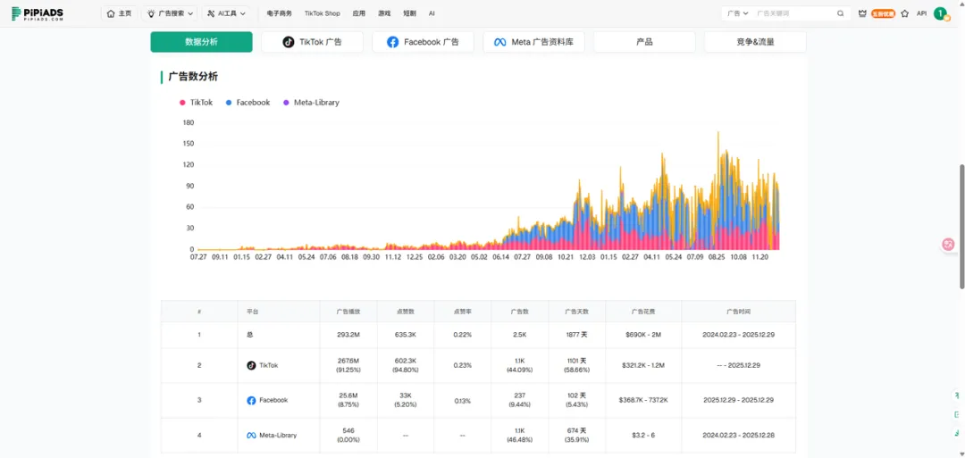Click the page vertical scrollbar thumb
The width and height of the screenshot is (965, 458).
(961, 225)
